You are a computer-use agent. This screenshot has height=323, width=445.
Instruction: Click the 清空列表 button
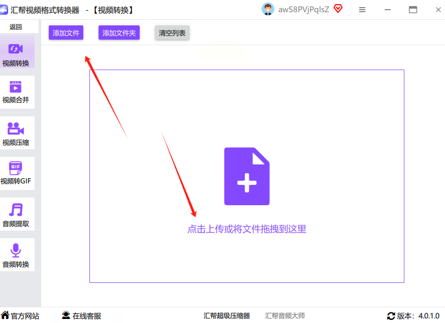click(172, 33)
